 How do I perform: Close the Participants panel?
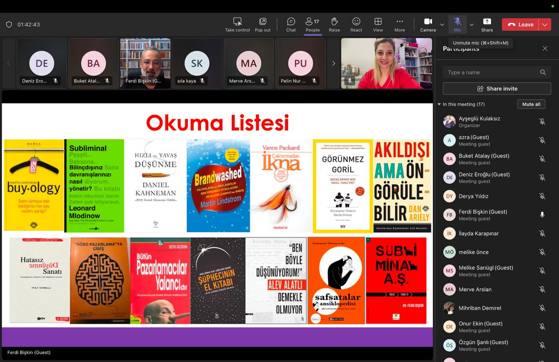[x=545, y=49]
